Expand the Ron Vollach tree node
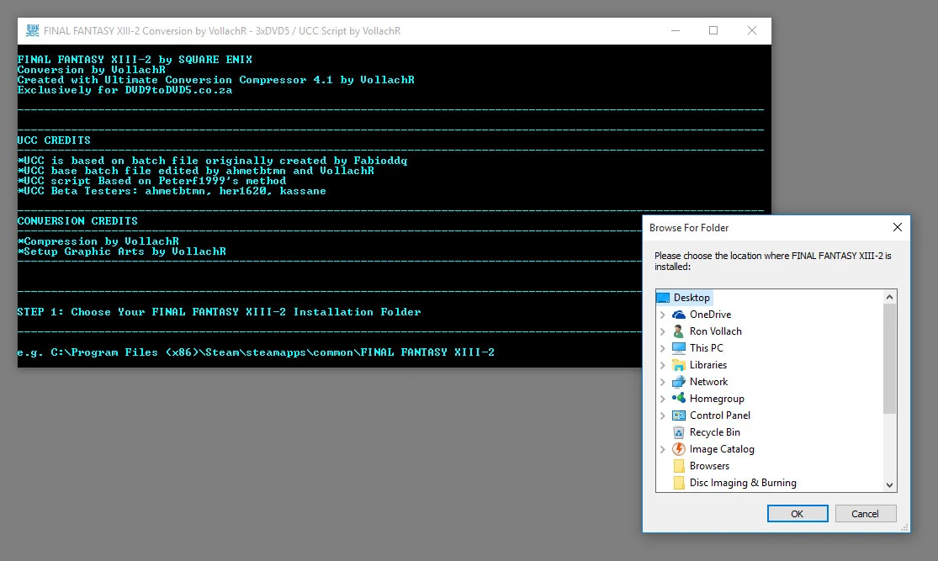Screen dimensions: 938x561 (x=662, y=331)
